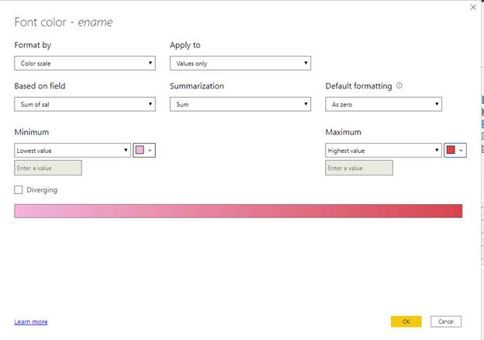Click the Learn more link
This screenshot has height=340, width=484.
click(31, 322)
